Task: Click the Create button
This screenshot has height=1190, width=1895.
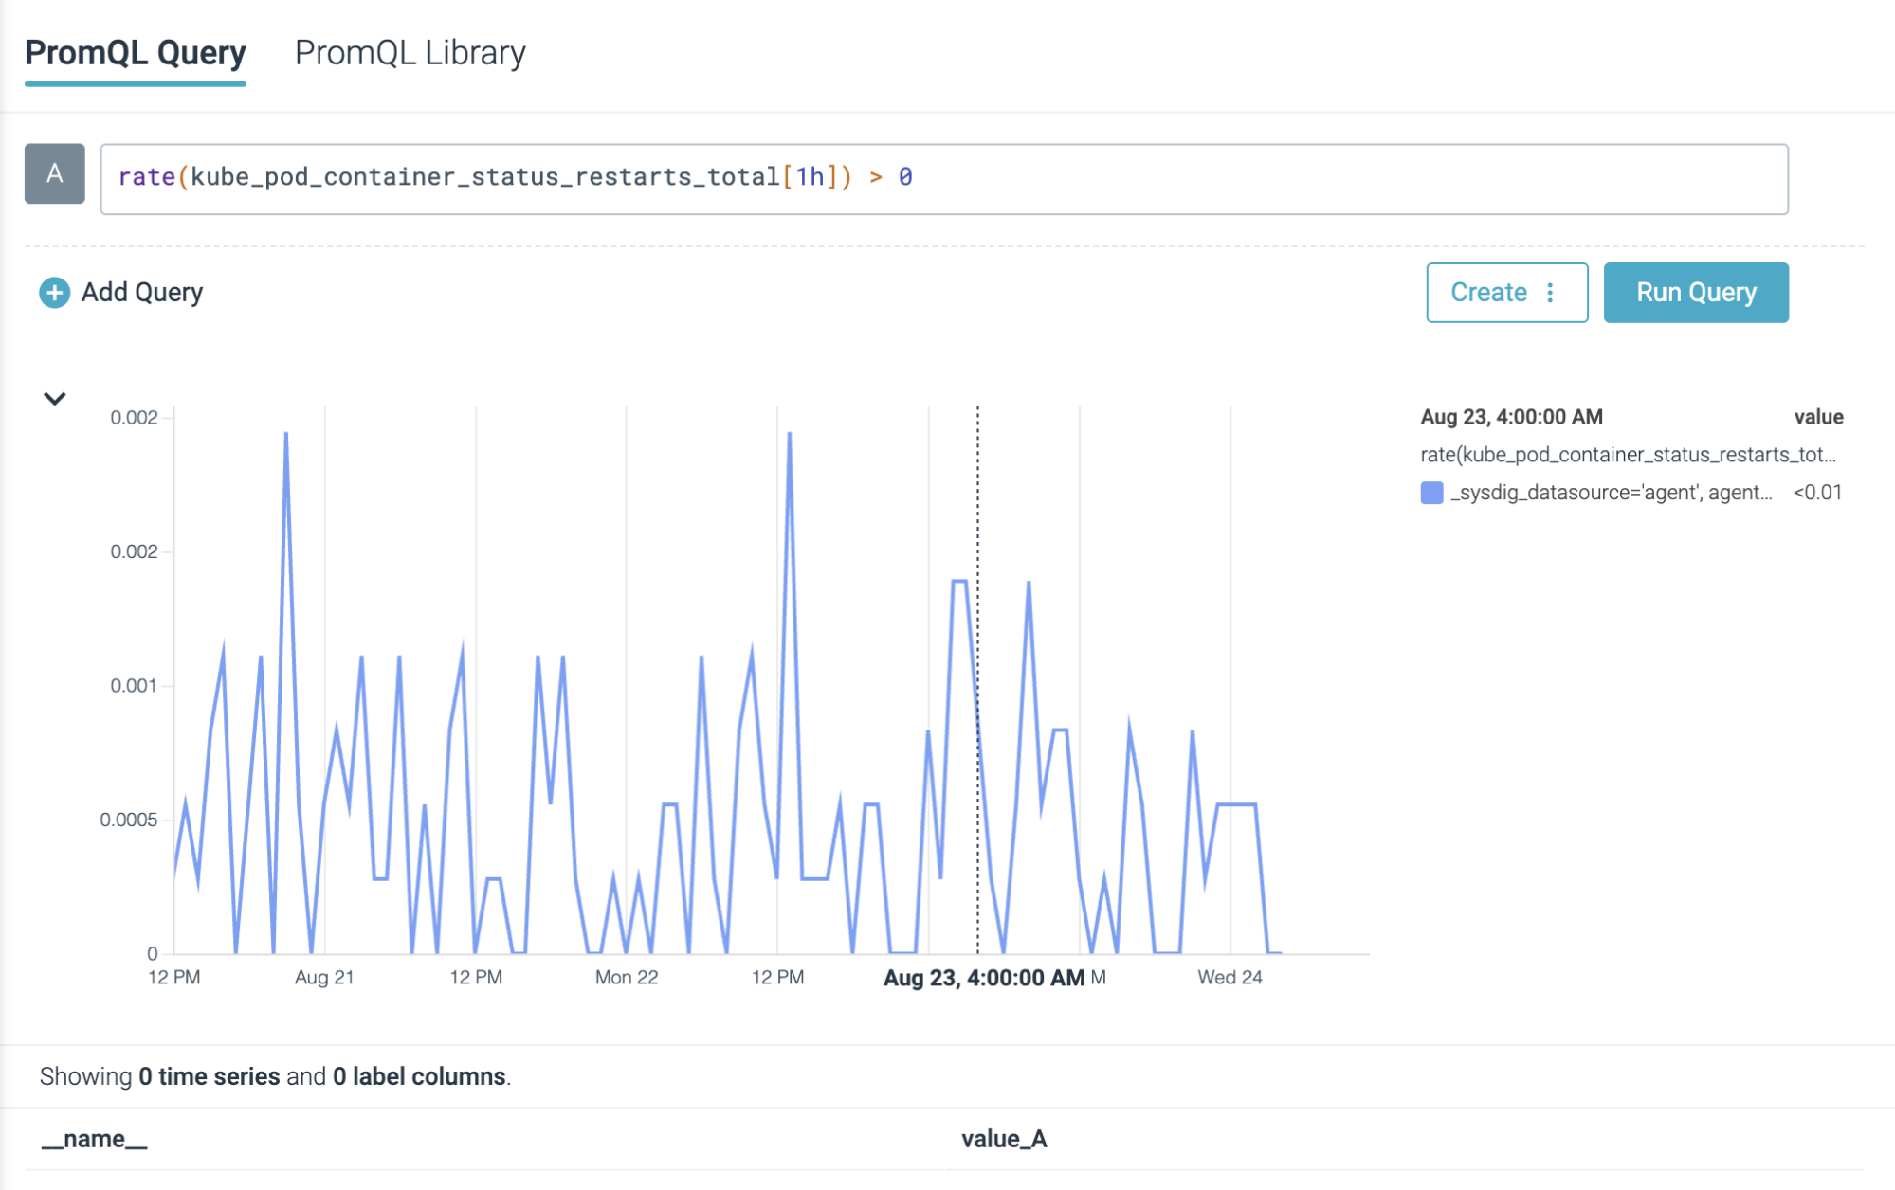Action: pyautogui.click(x=1488, y=293)
